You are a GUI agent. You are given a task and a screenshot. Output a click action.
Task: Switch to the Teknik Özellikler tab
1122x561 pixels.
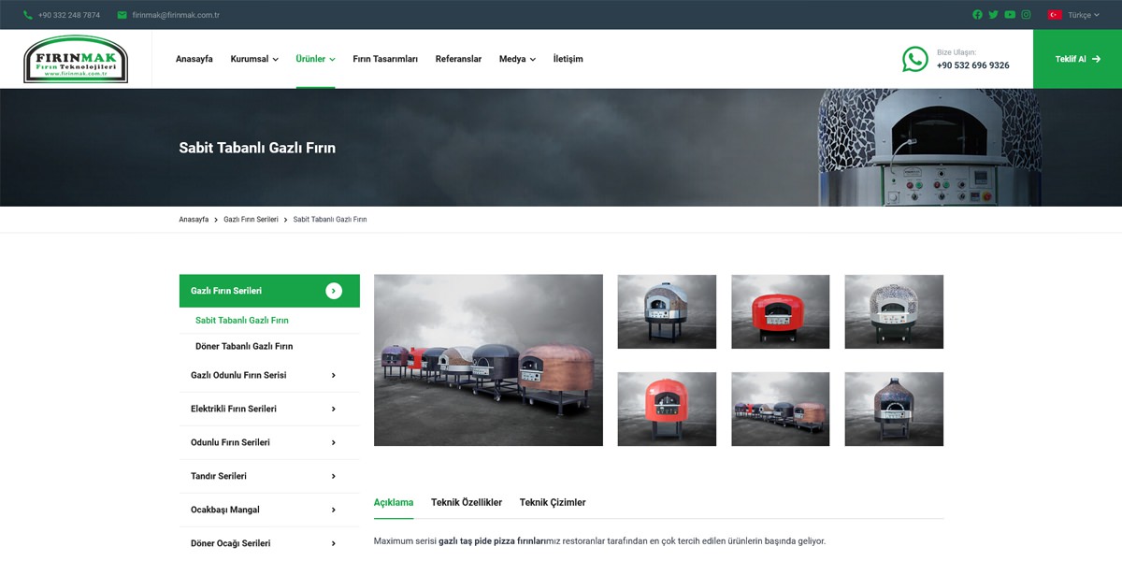click(x=467, y=502)
